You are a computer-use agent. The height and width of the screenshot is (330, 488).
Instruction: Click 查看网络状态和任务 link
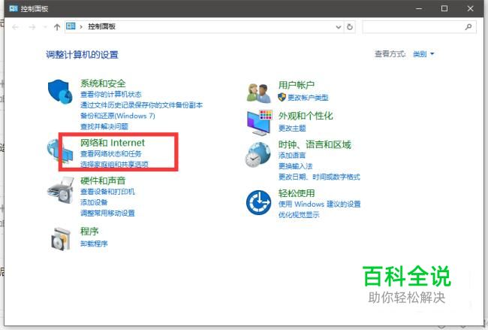(x=111, y=153)
